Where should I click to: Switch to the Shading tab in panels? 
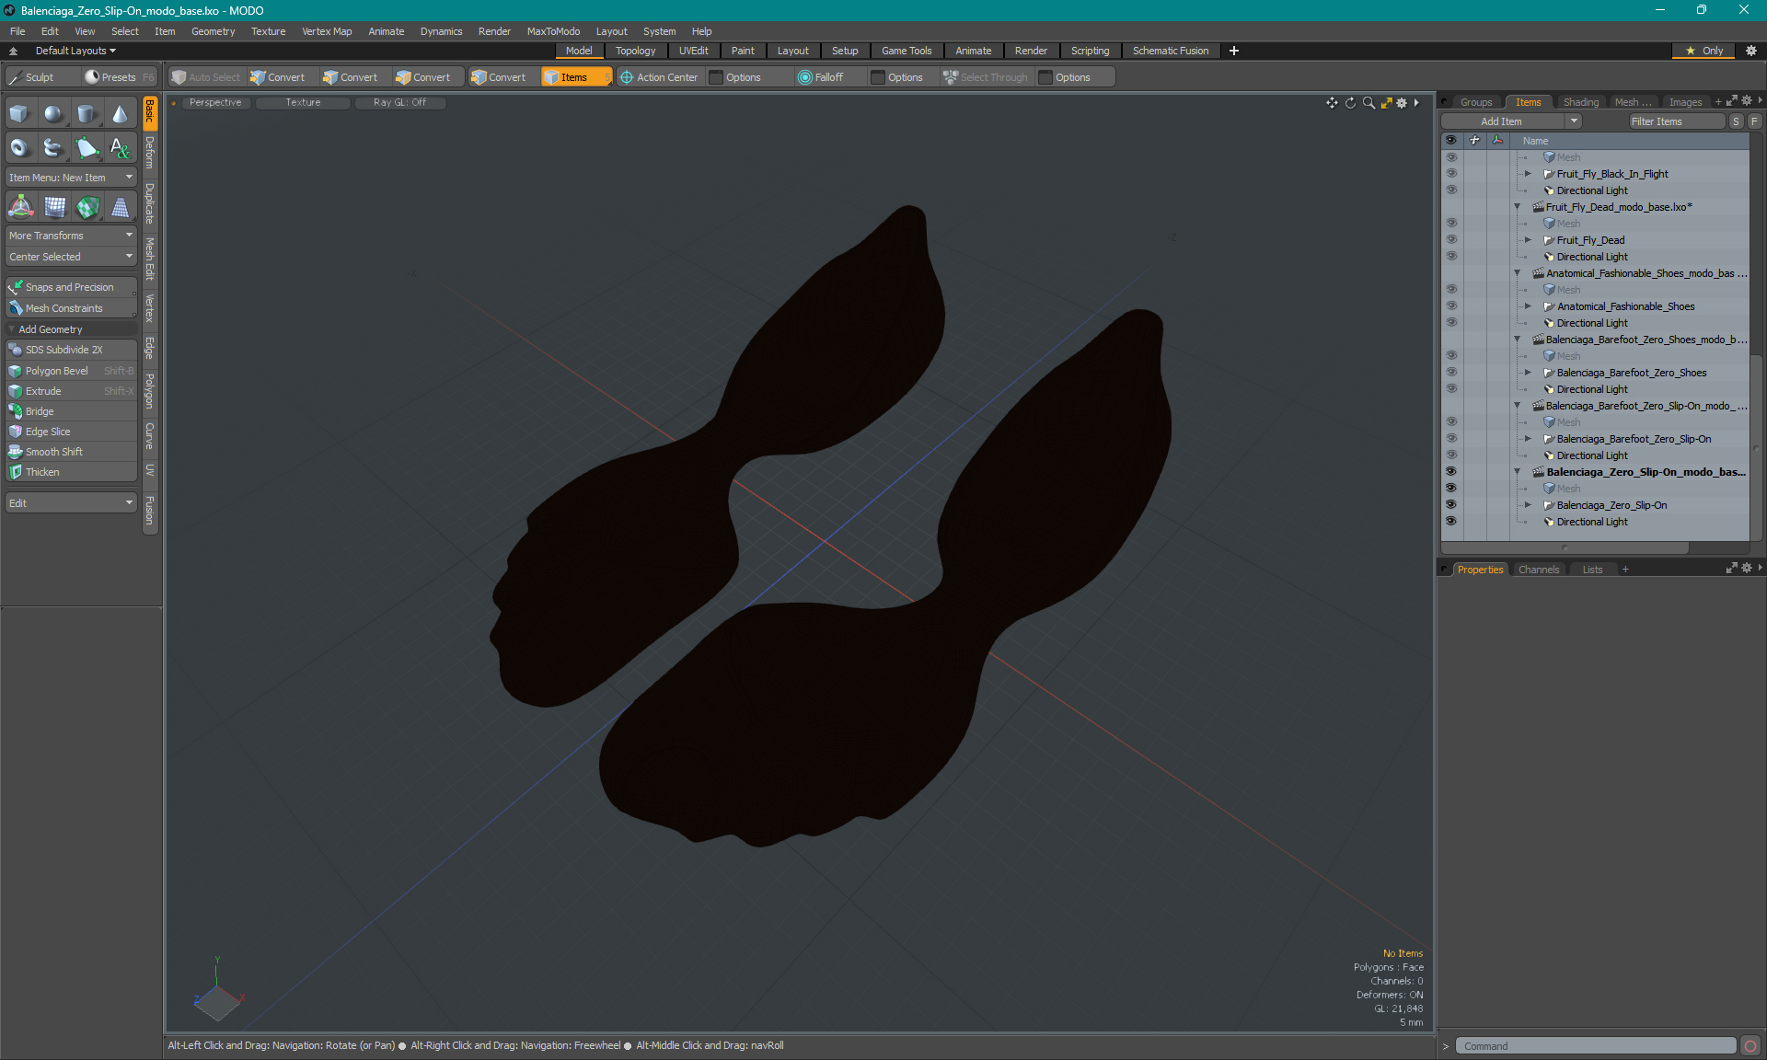click(x=1579, y=101)
